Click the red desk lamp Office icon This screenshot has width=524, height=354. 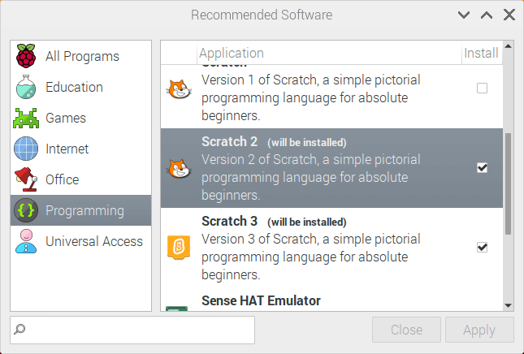click(26, 179)
